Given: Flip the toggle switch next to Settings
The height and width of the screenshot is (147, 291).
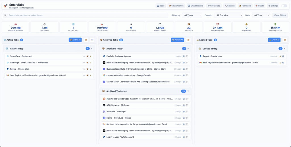Looking at the screenshot, I should pos(284,6).
